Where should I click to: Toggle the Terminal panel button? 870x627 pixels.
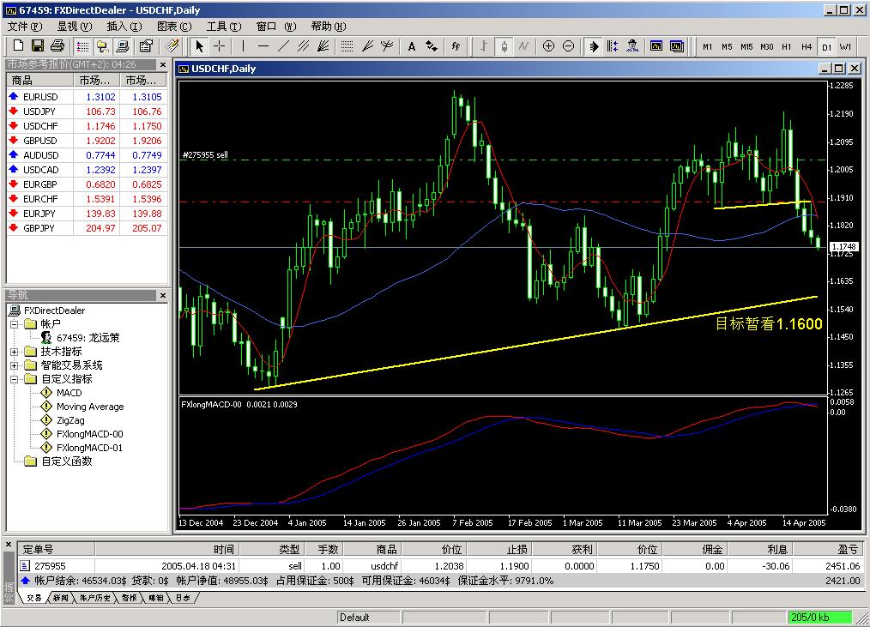coord(122,46)
